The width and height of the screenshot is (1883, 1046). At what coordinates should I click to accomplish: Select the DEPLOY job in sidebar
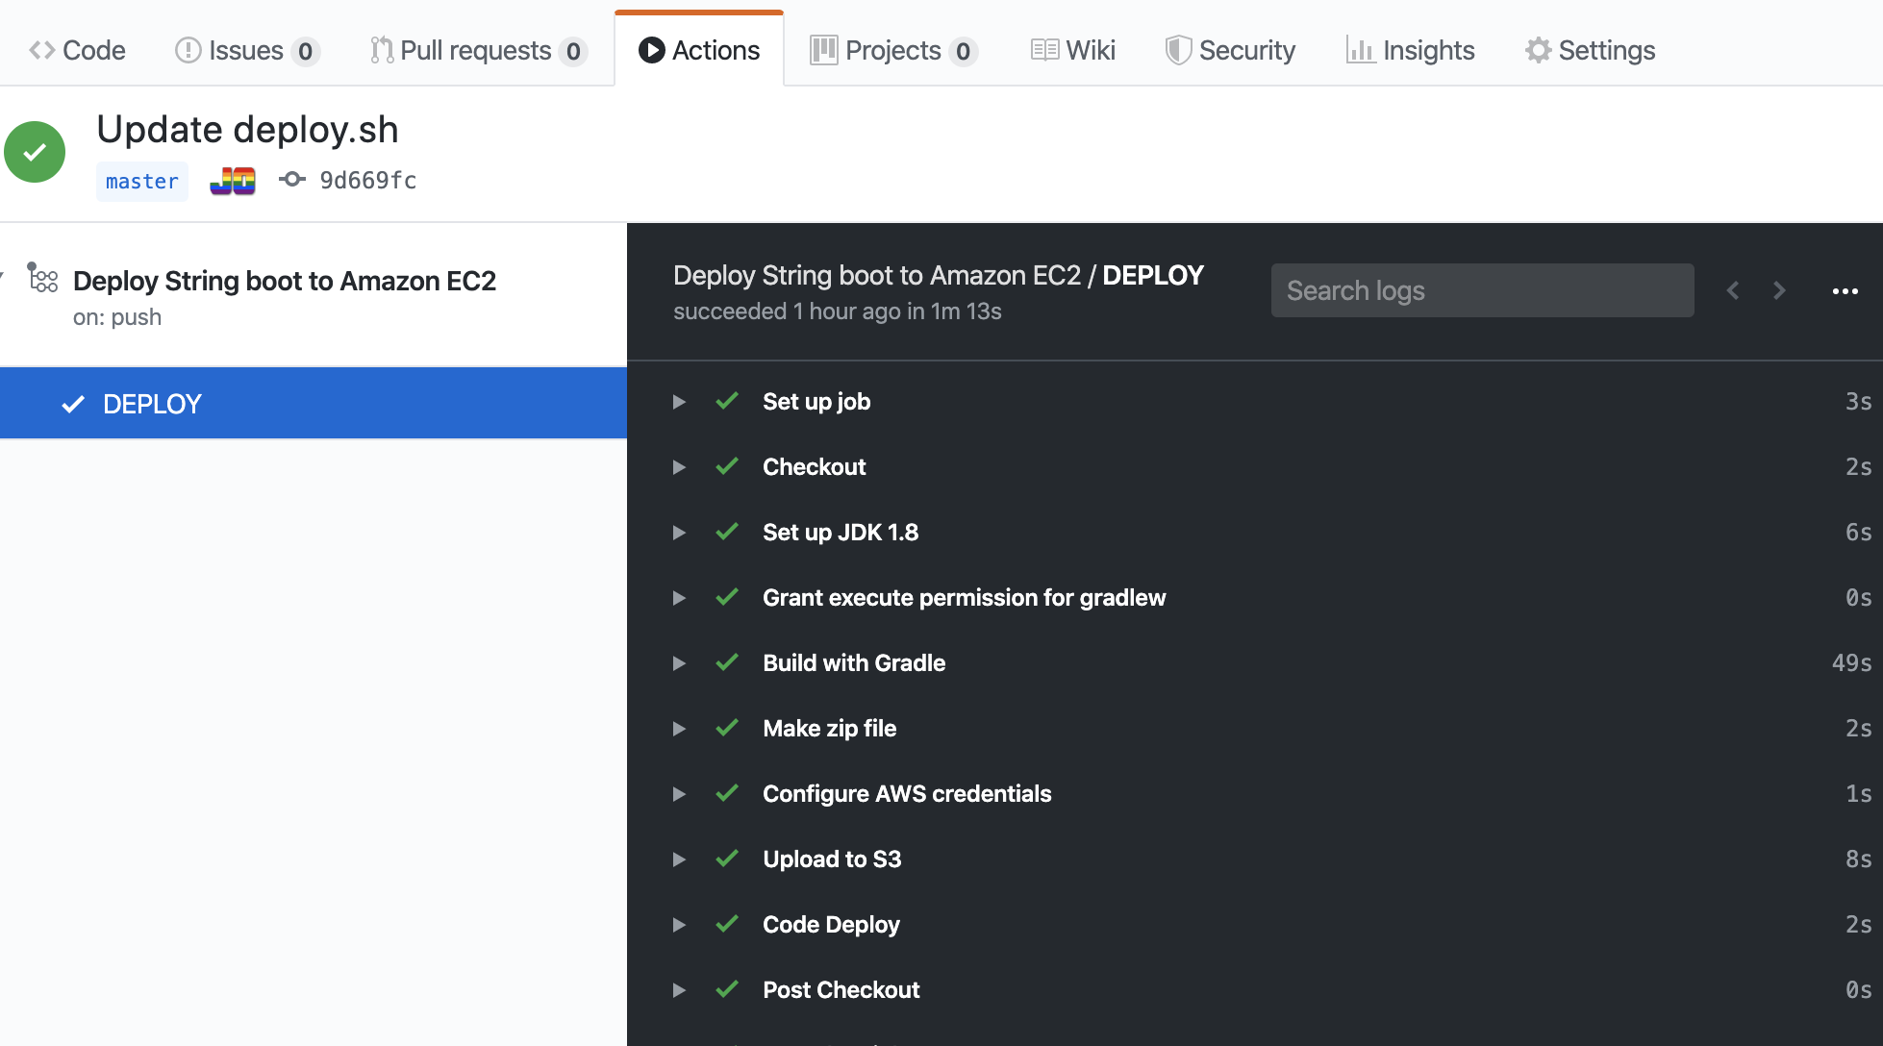tap(314, 404)
